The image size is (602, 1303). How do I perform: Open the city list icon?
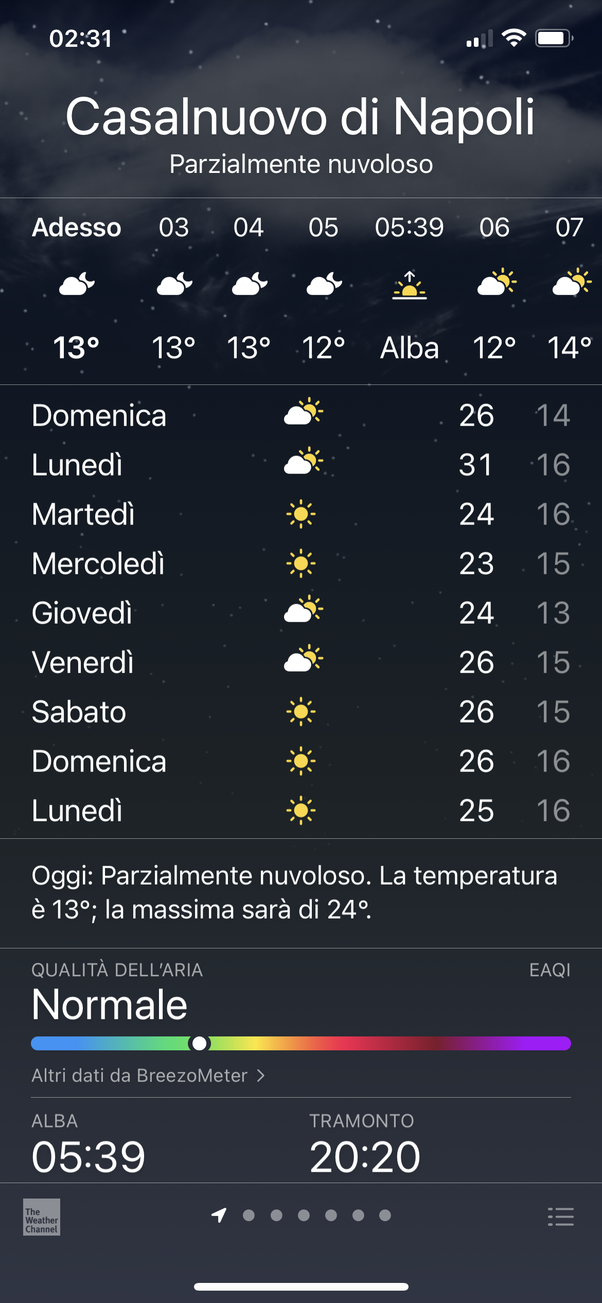pyautogui.click(x=560, y=1217)
